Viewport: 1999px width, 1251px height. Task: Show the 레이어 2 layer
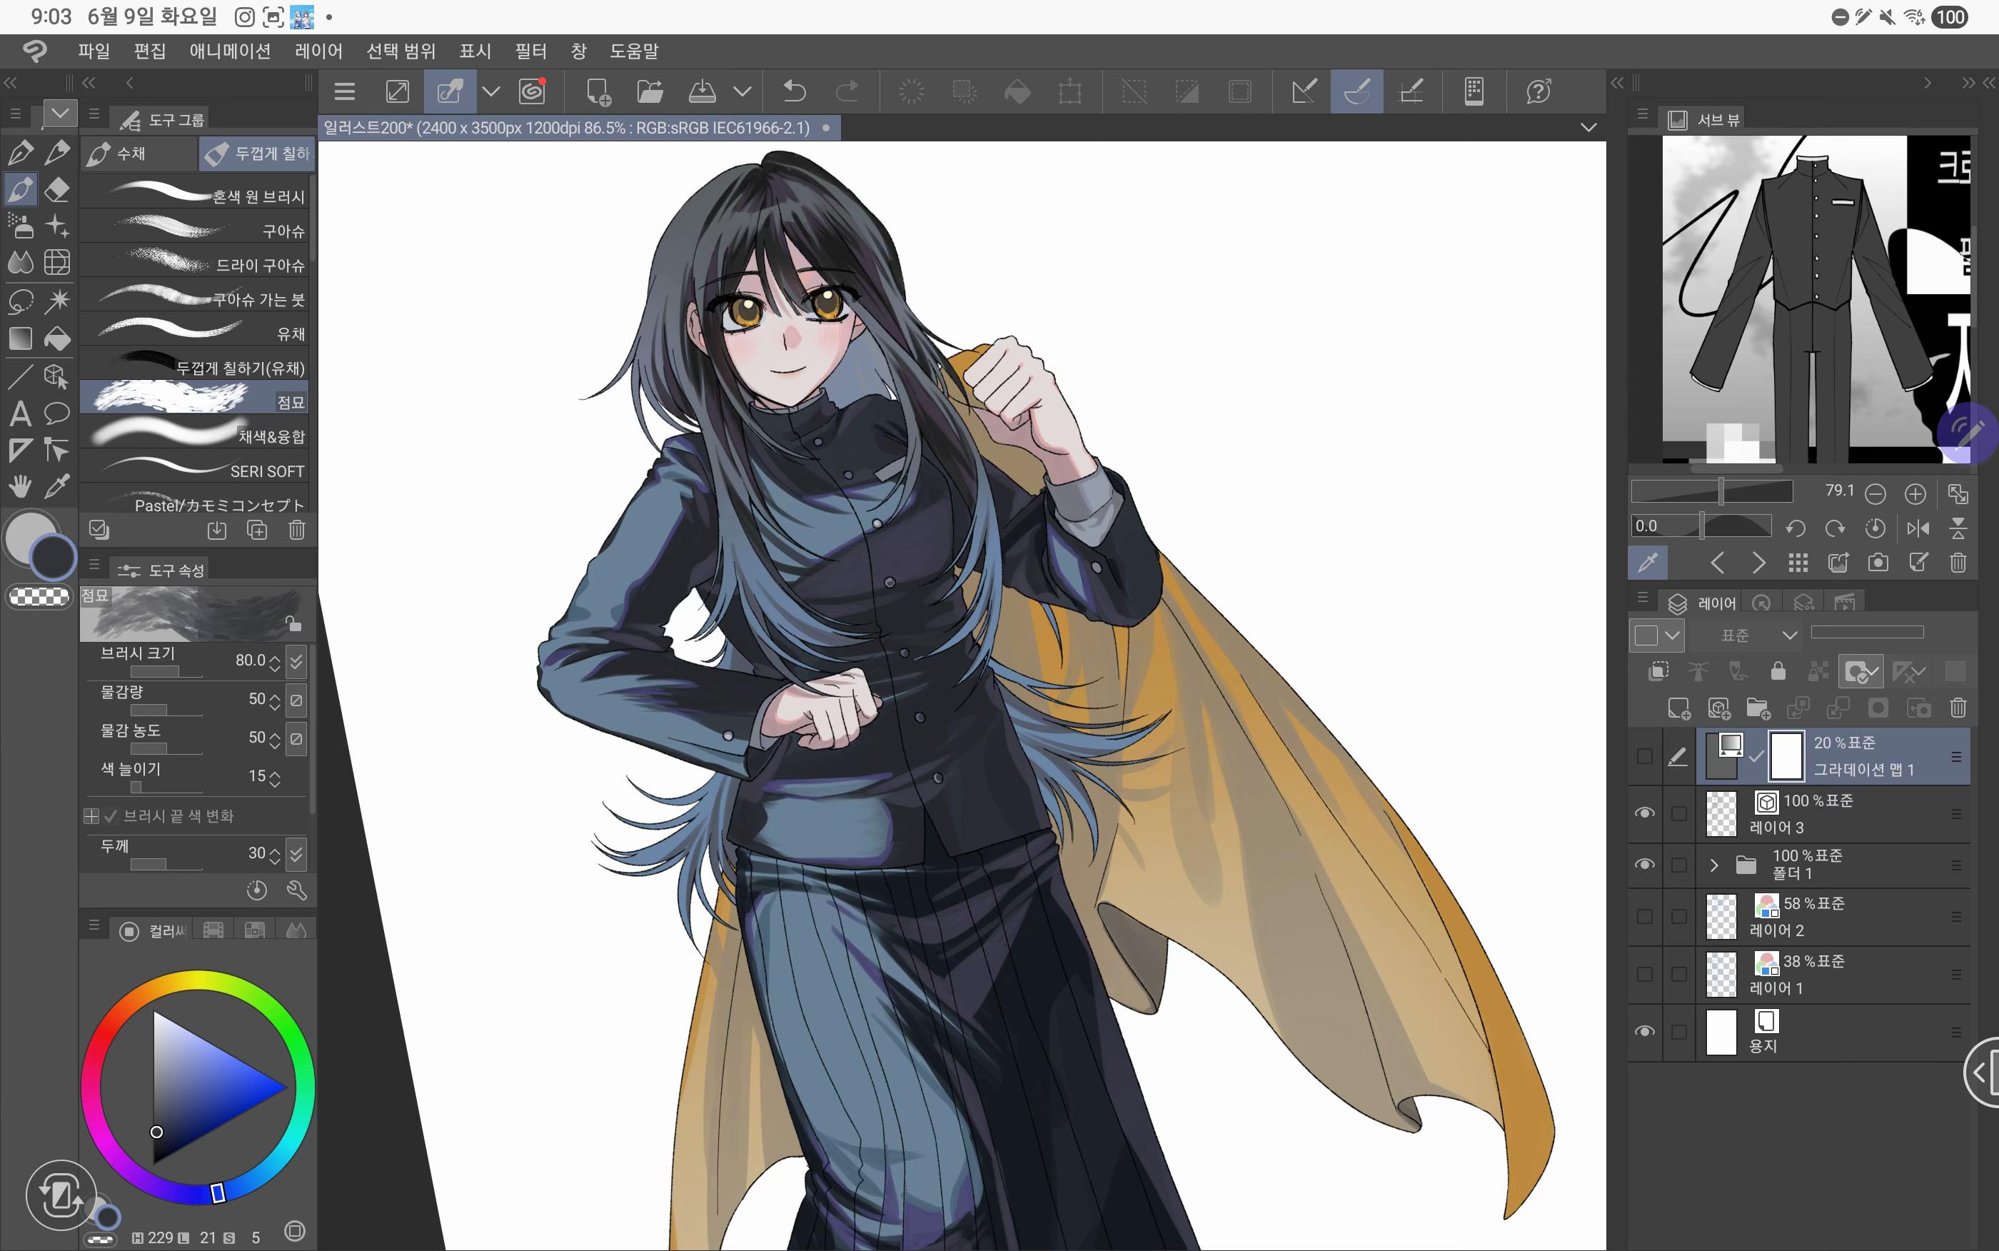click(x=1644, y=917)
